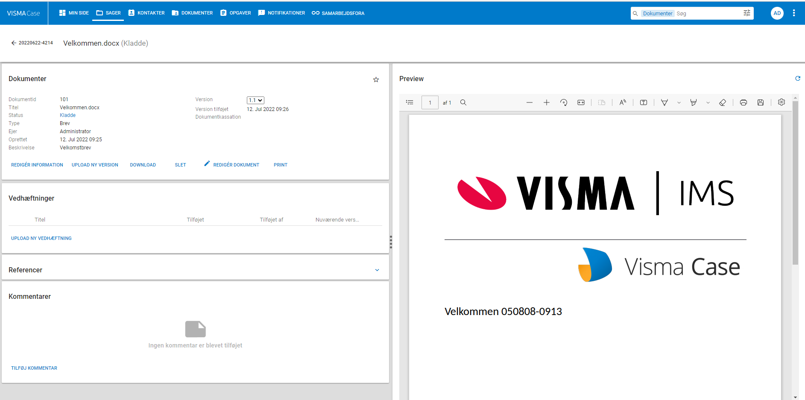
Task: Open the Kladde status link
Action: click(67, 115)
